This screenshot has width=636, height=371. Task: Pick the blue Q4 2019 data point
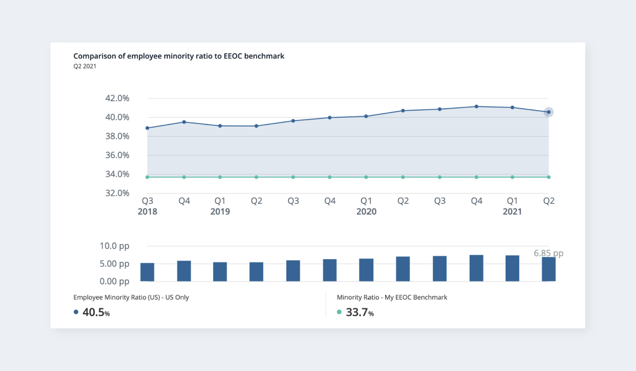coord(330,118)
